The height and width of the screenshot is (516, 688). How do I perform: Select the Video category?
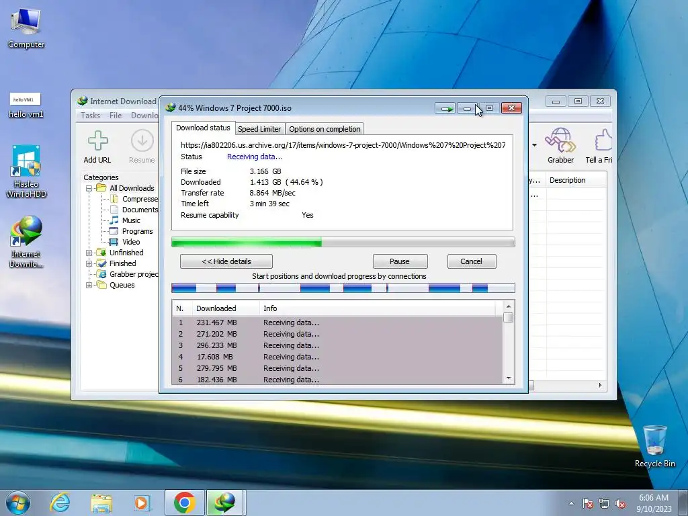point(125,242)
